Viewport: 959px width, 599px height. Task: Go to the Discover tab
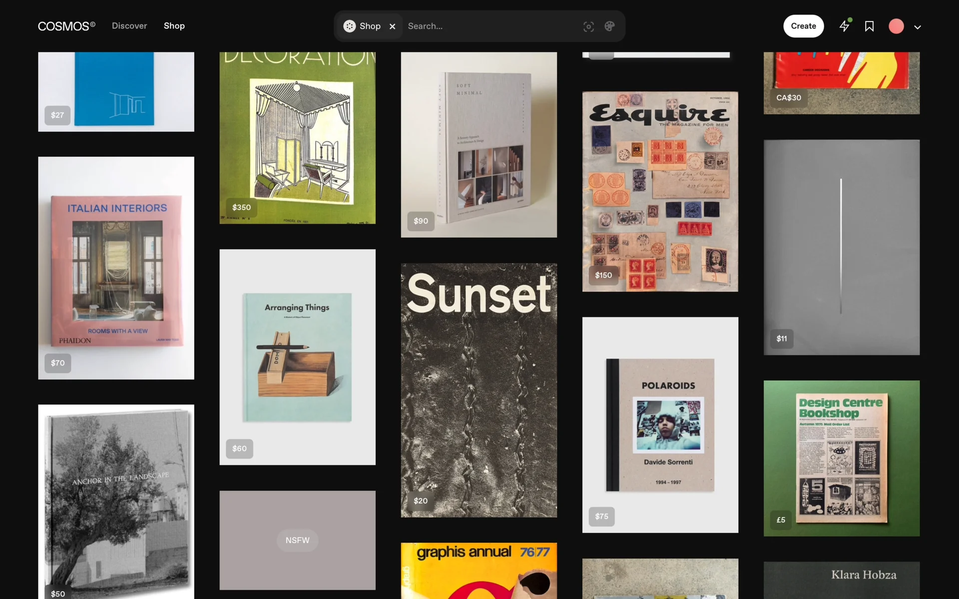(x=129, y=26)
